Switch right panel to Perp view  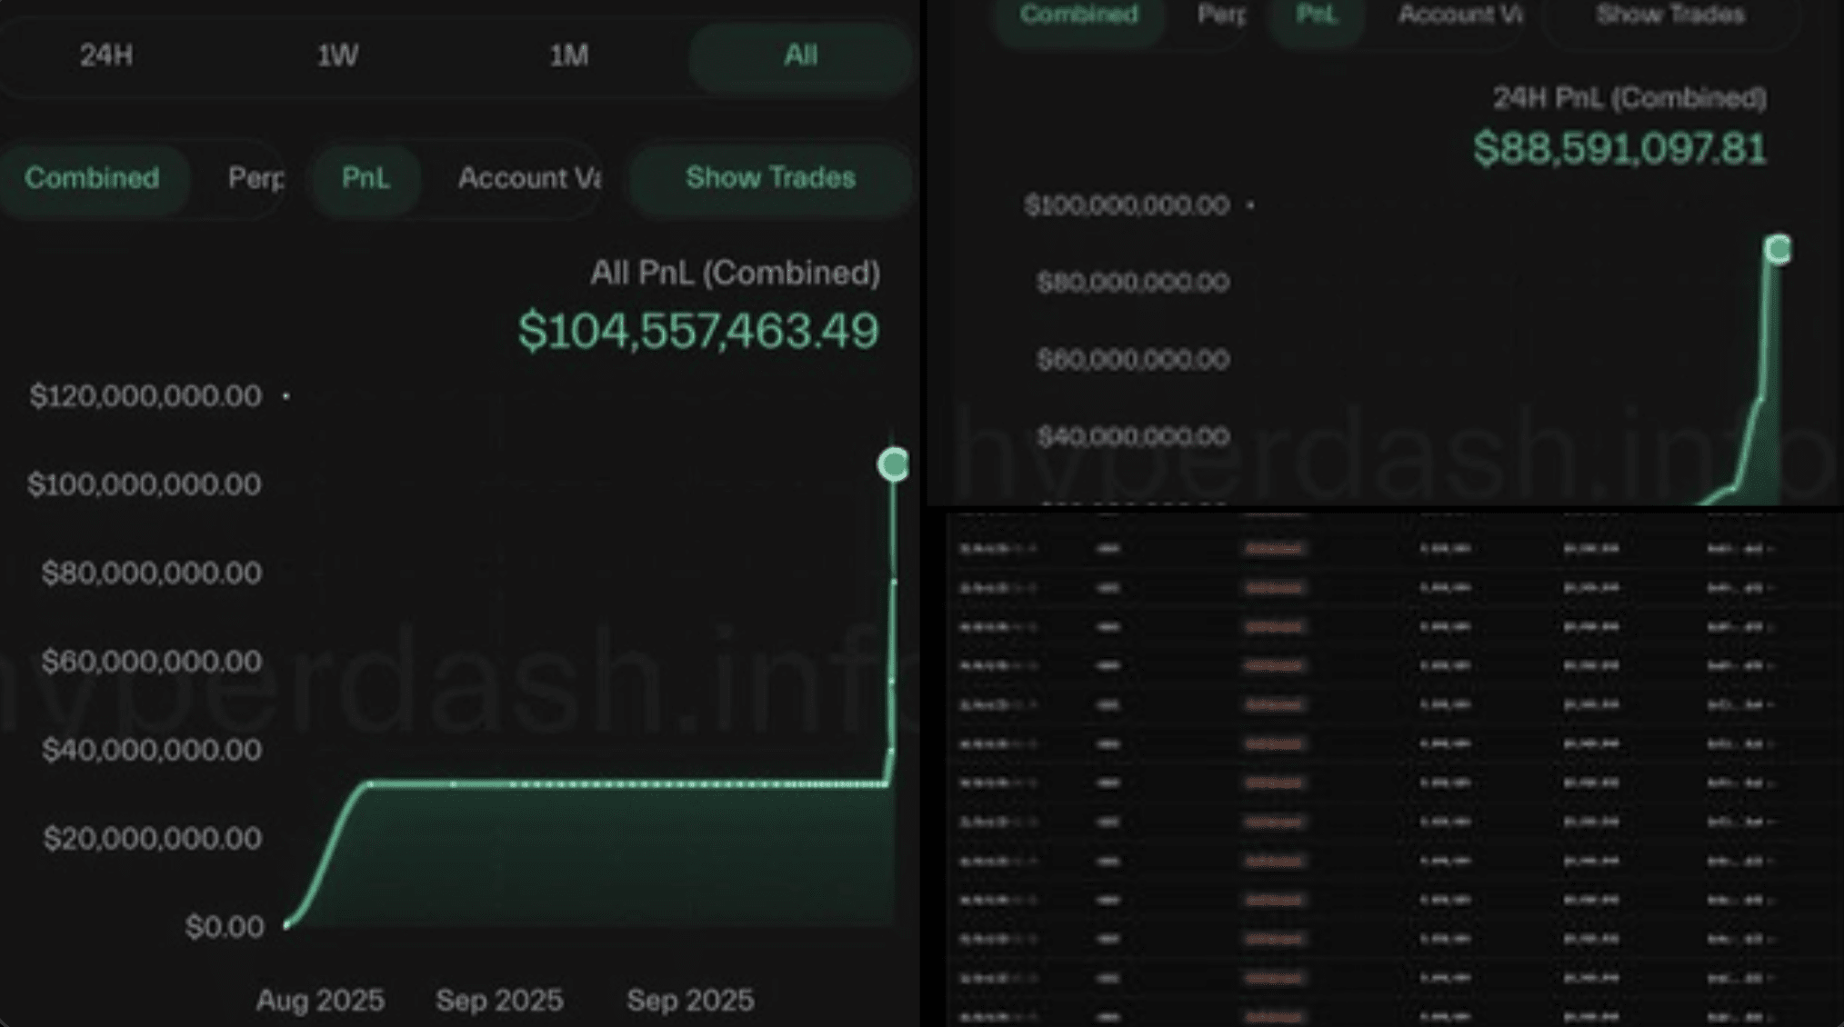coord(1221,15)
